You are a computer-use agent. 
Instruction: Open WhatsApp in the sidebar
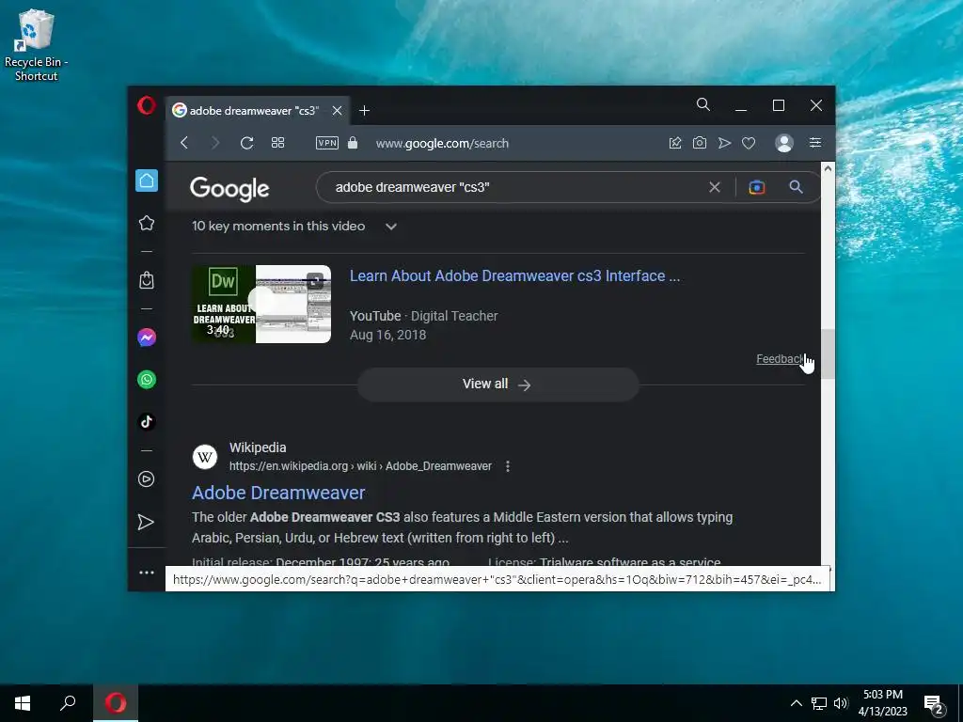[x=146, y=380]
